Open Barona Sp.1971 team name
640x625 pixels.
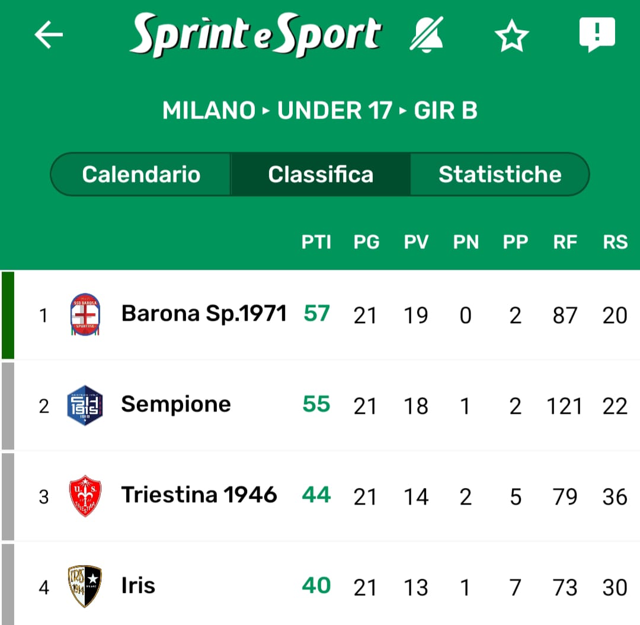[204, 313]
